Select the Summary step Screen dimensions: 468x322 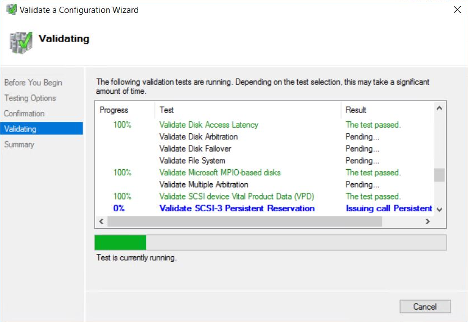19,144
